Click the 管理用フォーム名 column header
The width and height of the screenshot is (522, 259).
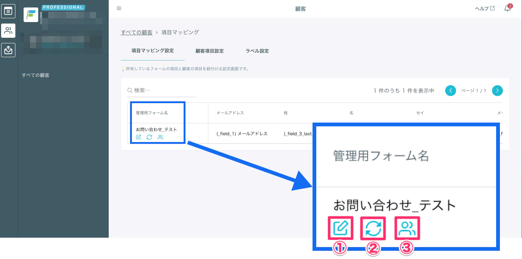point(152,112)
